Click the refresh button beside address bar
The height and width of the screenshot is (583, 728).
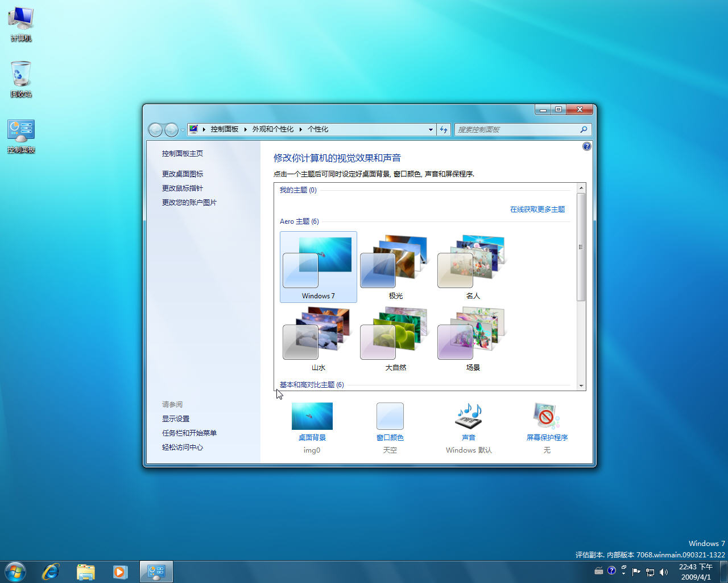pyautogui.click(x=444, y=130)
